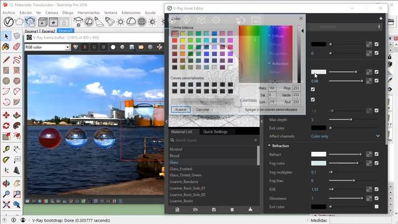
Task: Click Agregar a los colores personalizados
Action: coord(271,110)
